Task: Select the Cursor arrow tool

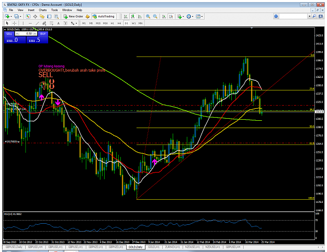Action: (7, 23)
